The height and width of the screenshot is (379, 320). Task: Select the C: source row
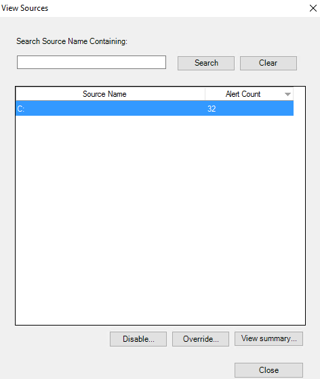point(155,108)
